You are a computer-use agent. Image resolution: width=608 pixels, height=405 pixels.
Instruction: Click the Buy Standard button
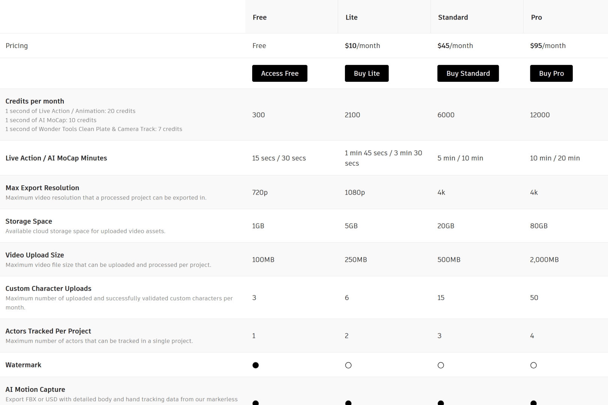[x=468, y=73]
